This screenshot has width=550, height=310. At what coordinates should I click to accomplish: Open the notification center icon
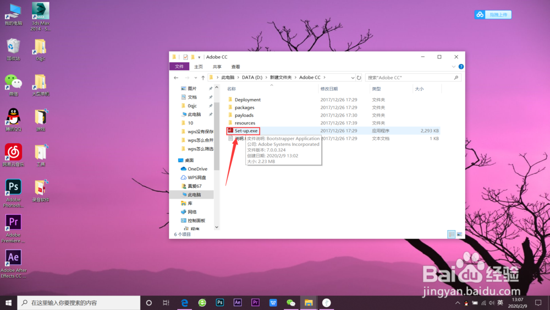coord(538,303)
